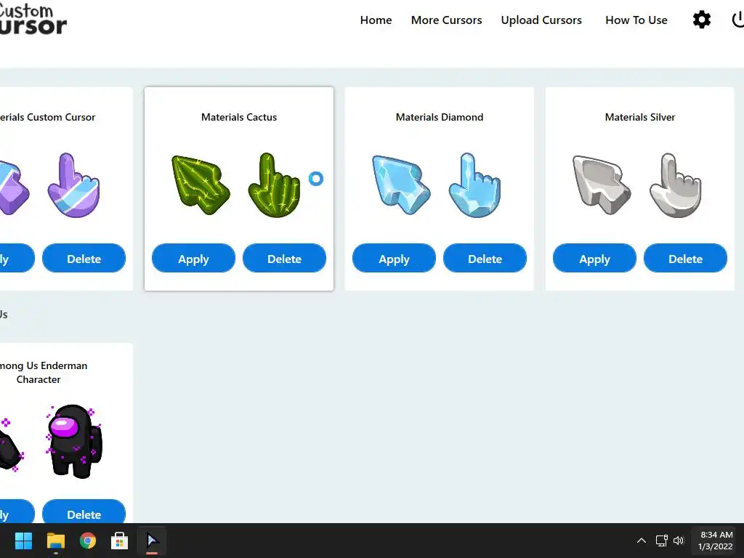Click the Among Us Enderman Character title
This screenshot has height=558, width=744.
[43, 373]
